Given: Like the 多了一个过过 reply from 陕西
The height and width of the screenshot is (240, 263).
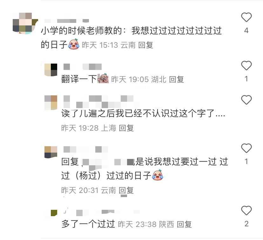Looking at the screenshot, I should [246, 210].
